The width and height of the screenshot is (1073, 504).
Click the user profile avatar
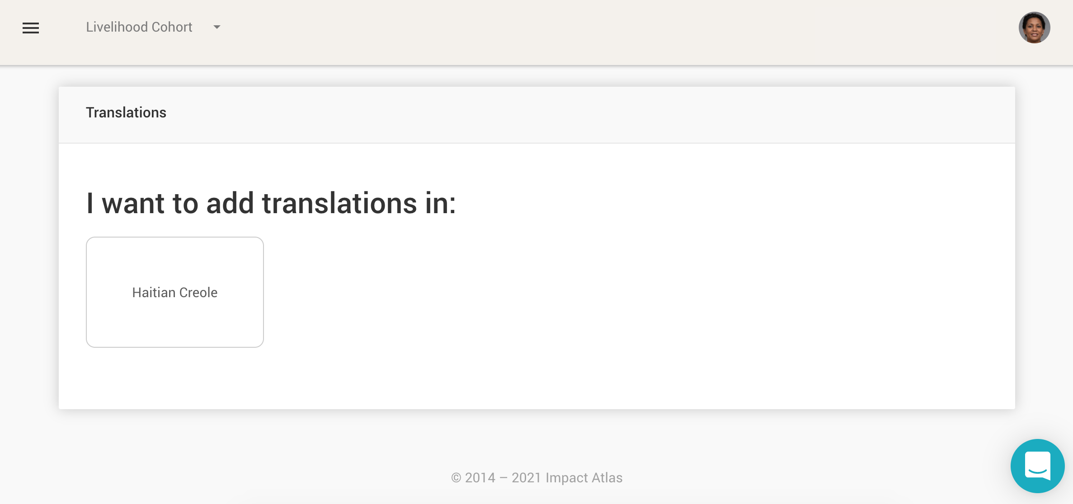(x=1034, y=28)
